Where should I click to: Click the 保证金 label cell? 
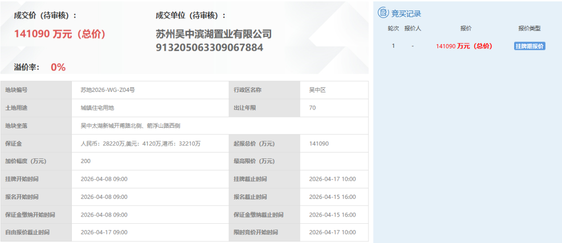point(36,143)
